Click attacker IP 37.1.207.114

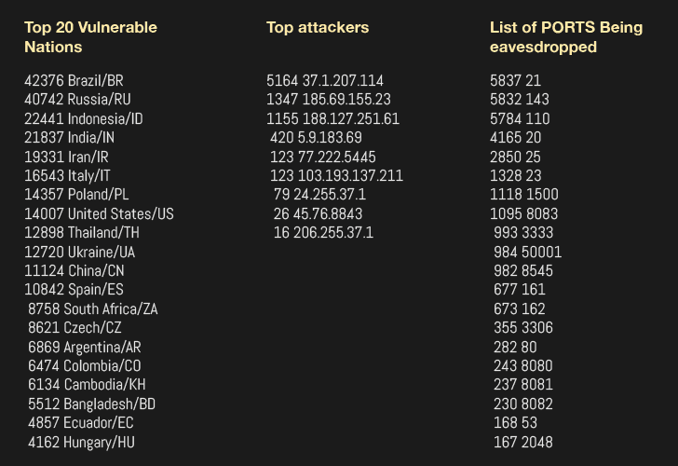coord(325,80)
